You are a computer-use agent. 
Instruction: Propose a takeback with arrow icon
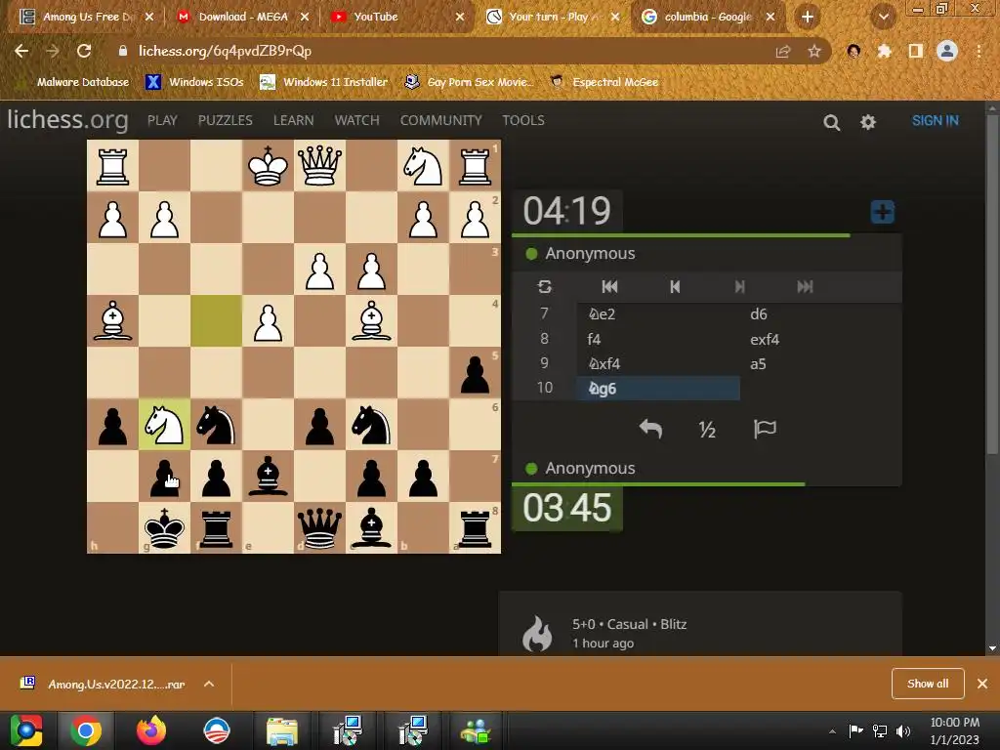(x=650, y=429)
